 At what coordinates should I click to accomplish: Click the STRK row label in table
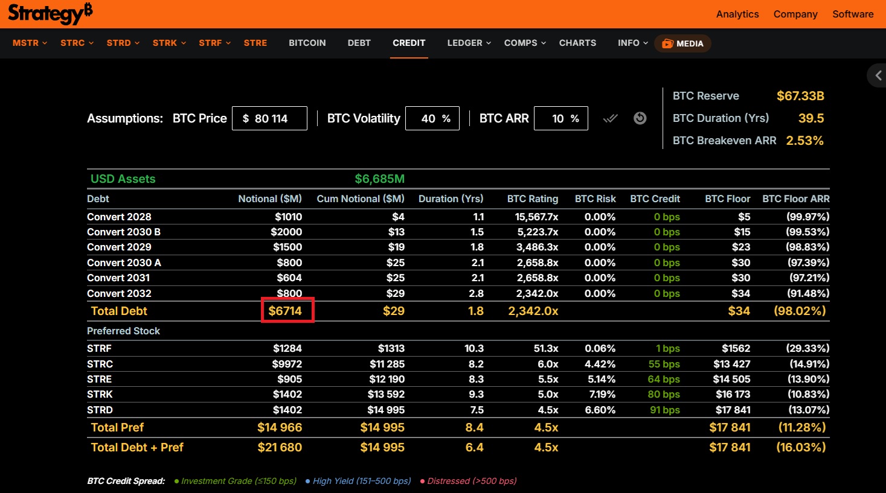(x=100, y=394)
